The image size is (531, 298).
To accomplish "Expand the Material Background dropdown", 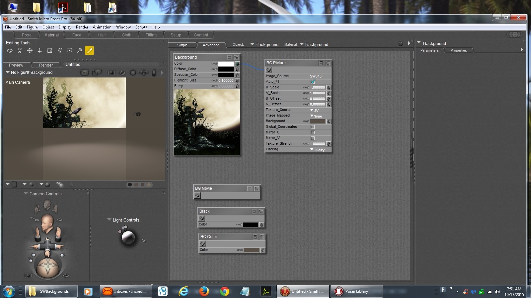I will 314,44.
